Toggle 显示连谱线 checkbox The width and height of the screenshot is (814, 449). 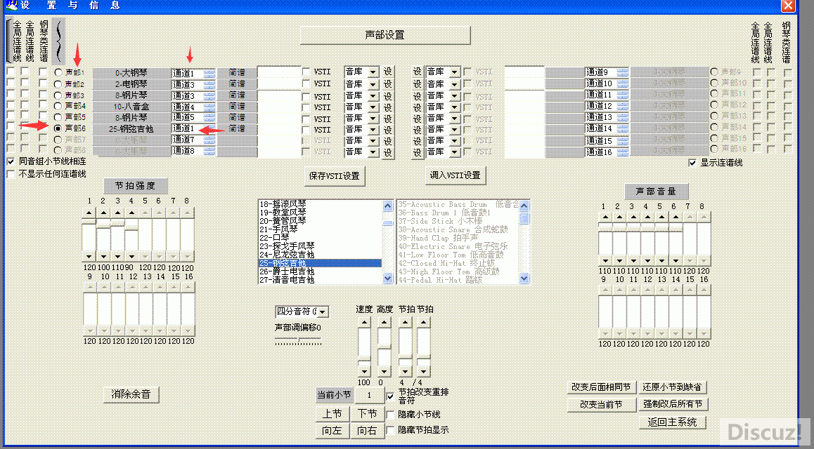692,163
